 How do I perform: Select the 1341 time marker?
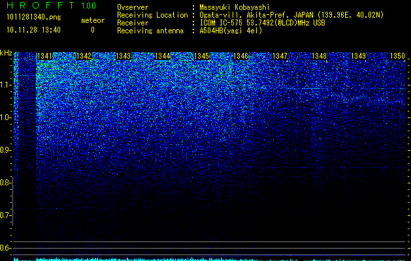coord(44,56)
